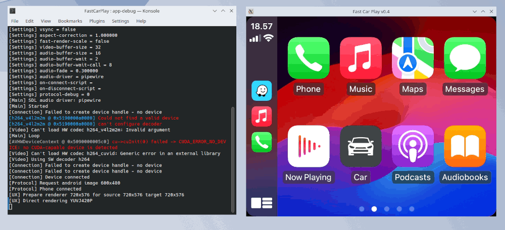Launch the Podcasts app icon
This screenshot has height=230, width=505.
(413, 146)
